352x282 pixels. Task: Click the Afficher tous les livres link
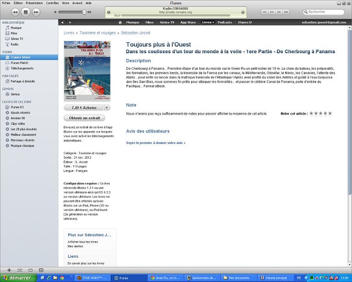coord(83,242)
